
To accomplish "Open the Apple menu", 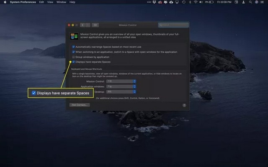I will 5,2.
